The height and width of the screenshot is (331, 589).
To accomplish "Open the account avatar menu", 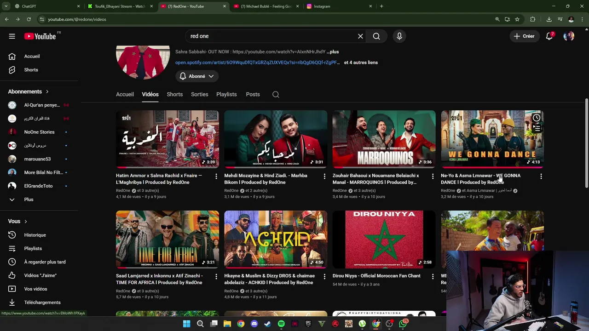I will point(569,36).
